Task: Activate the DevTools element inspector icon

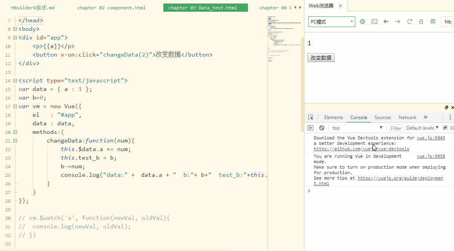Action: point(311,117)
